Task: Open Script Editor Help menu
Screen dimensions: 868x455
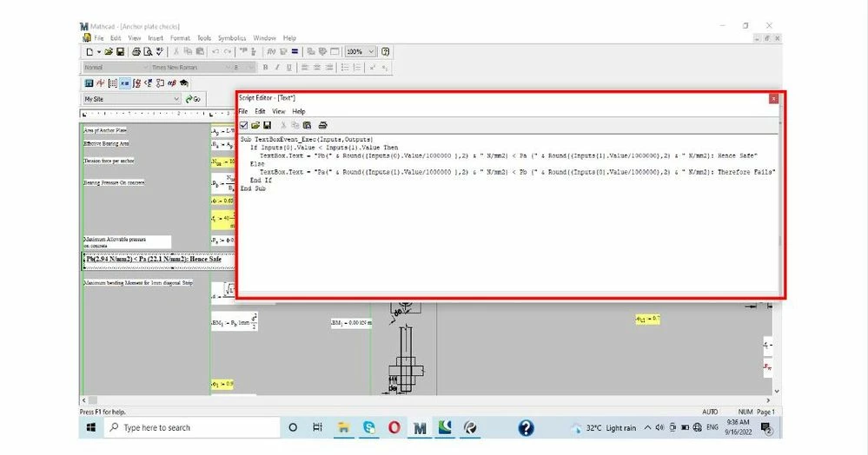Action: [299, 111]
